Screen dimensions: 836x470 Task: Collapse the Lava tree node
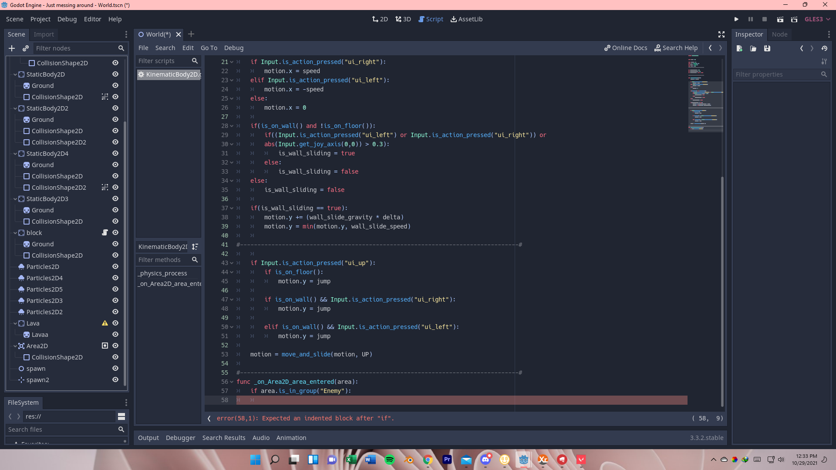(x=15, y=323)
